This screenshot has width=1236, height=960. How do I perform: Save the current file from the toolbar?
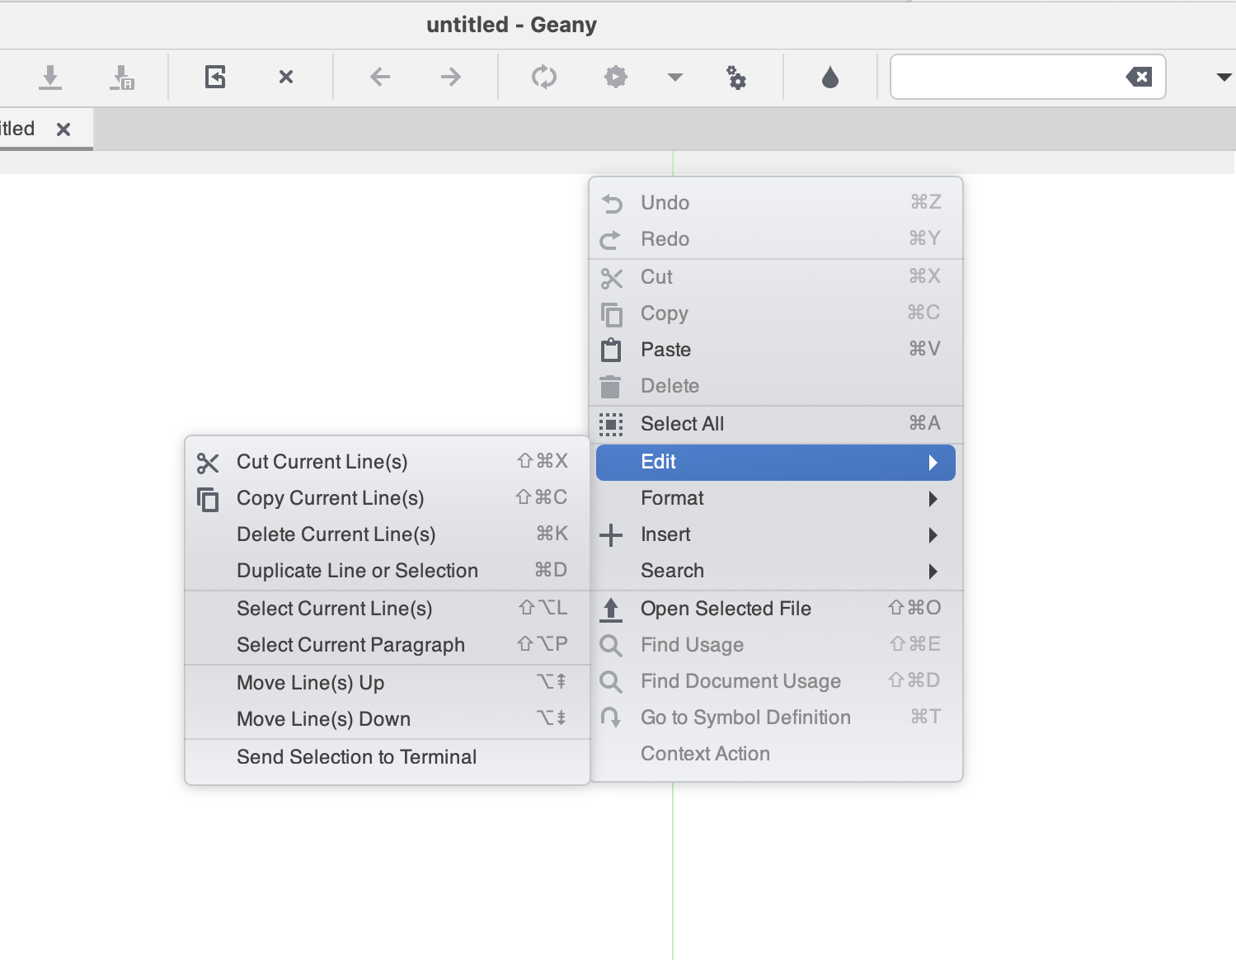pyautogui.click(x=50, y=78)
